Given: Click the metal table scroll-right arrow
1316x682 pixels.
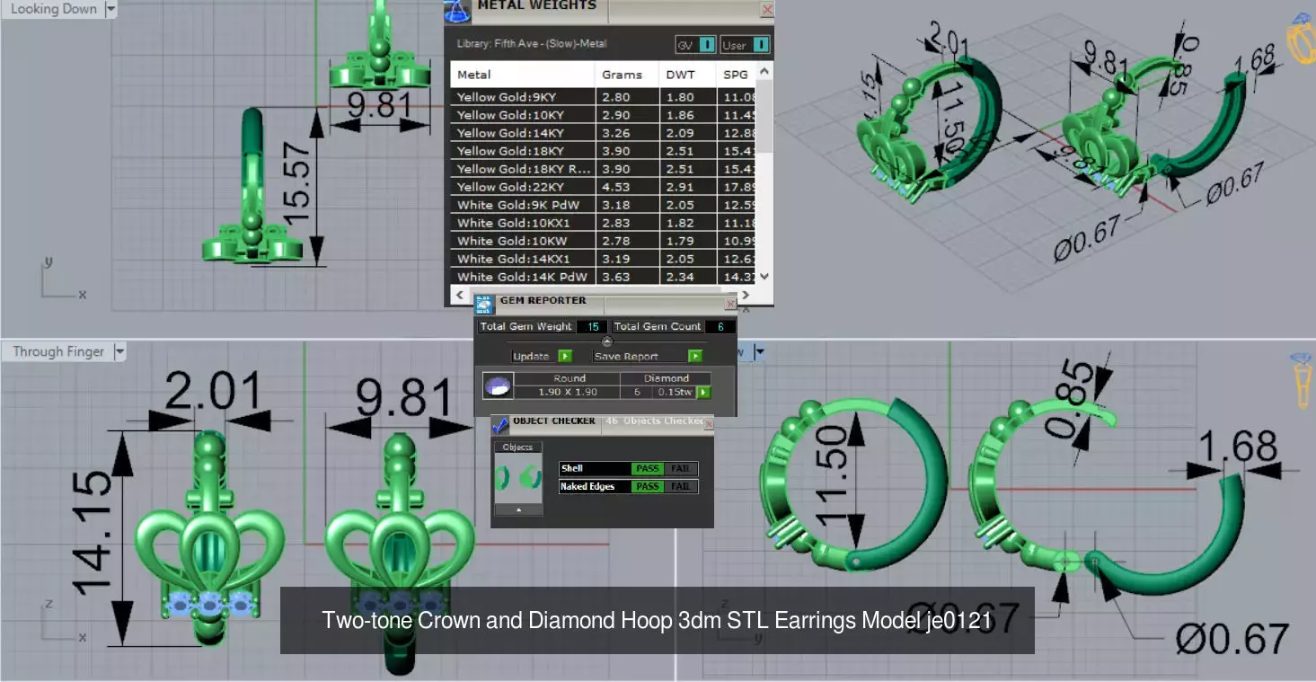Looking at the screenshot, I should [x=746, y=295].
